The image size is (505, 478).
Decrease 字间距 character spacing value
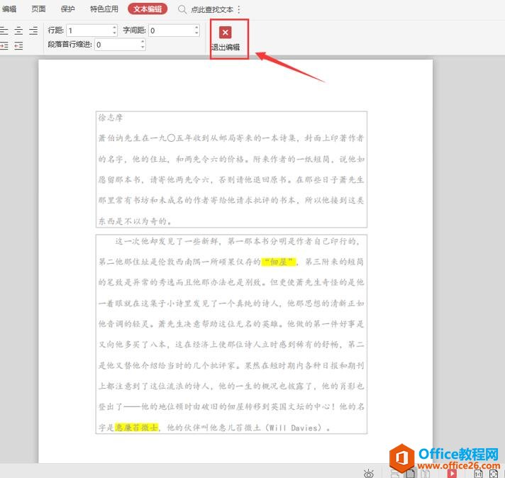pyautogui.click(x=196, y=33)
